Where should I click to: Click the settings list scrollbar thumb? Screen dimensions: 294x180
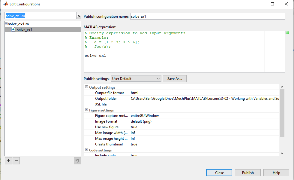pos(282,113)
